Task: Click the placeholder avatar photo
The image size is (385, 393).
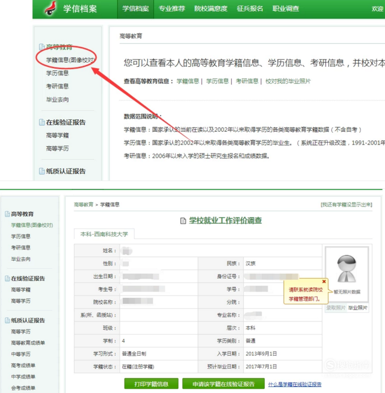Action: 346,269
